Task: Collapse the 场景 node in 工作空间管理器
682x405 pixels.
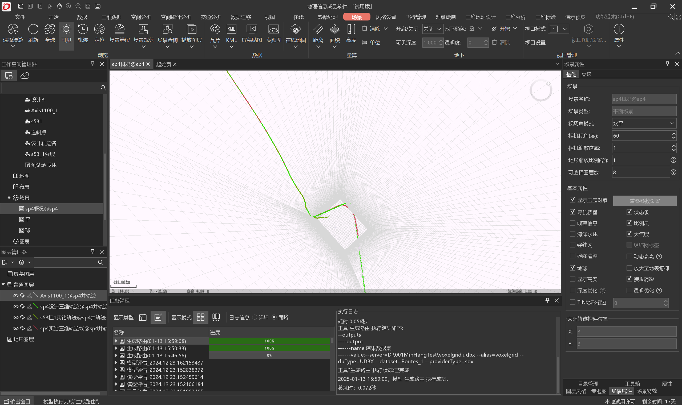Action: coord(9,198)
